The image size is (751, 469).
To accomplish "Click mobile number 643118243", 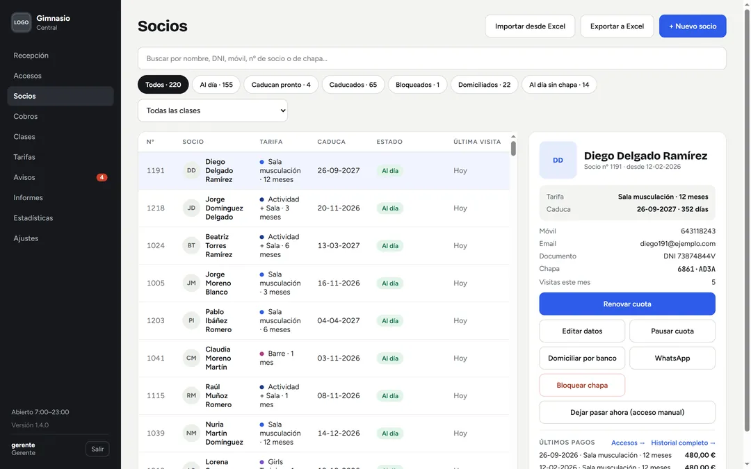I will (x=698, y=231).
